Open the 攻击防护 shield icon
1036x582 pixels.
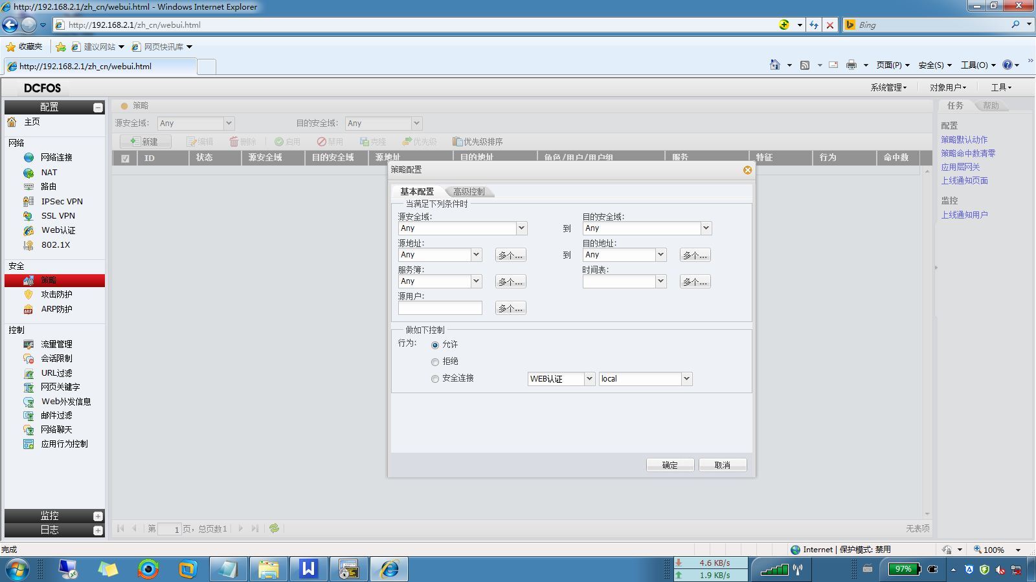click(x=28, y=294)
